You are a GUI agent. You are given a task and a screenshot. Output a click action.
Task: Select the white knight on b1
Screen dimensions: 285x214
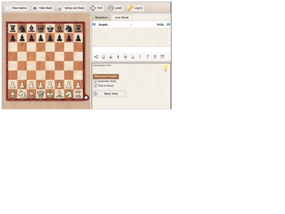coord(22,94)
